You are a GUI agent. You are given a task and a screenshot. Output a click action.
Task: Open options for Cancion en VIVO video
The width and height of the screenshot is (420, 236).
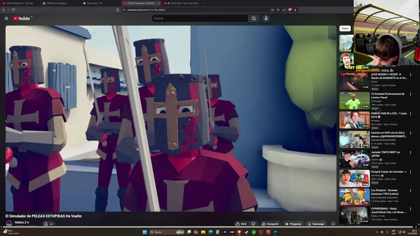pyautogui.click(x=410, y=133)
